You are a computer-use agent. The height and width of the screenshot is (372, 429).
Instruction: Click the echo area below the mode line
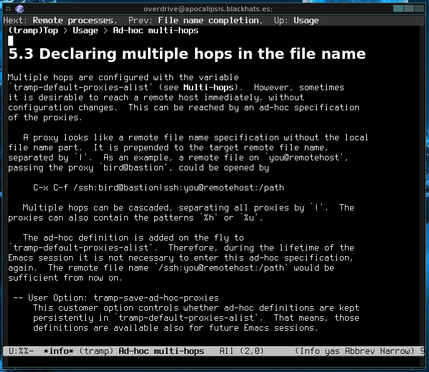pos(213,361)
